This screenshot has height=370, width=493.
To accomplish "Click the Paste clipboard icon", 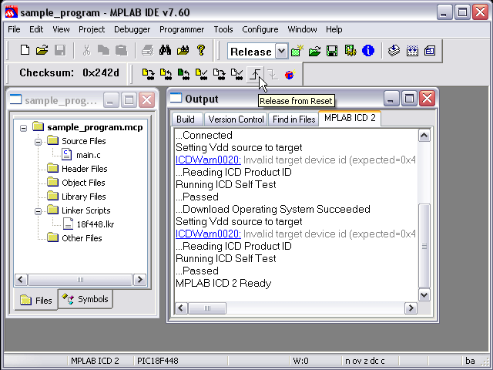I will coord(122,50).
